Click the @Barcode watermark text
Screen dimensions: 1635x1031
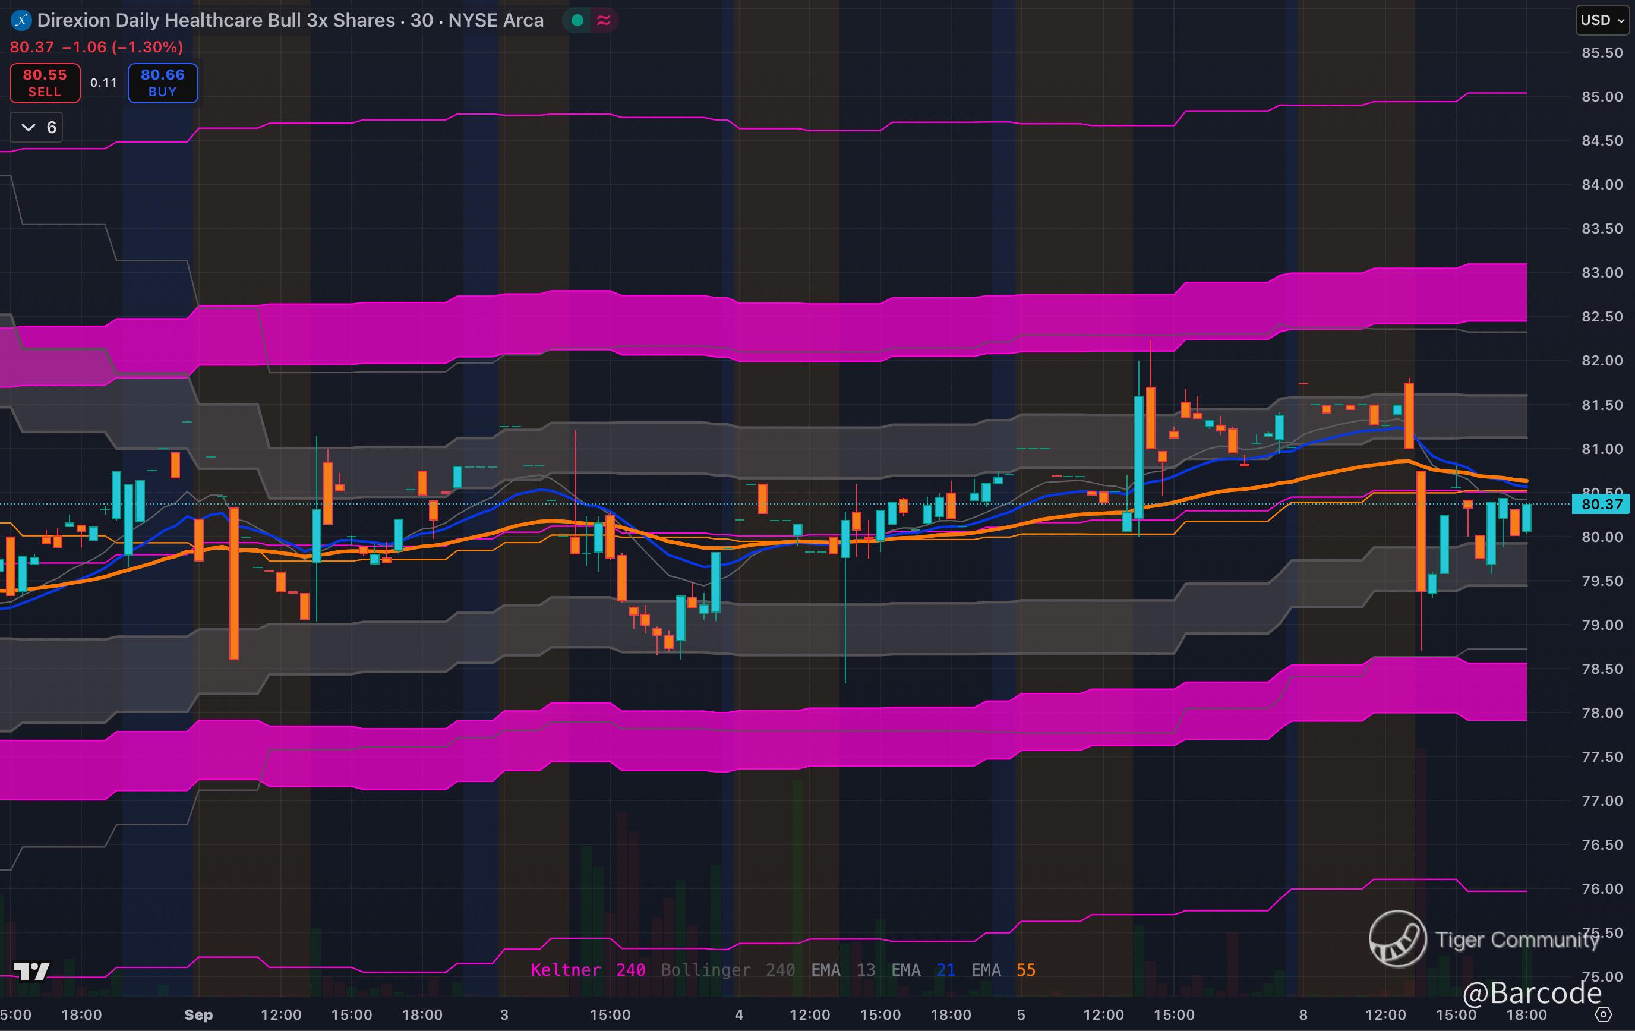[x=1532, y=993]
